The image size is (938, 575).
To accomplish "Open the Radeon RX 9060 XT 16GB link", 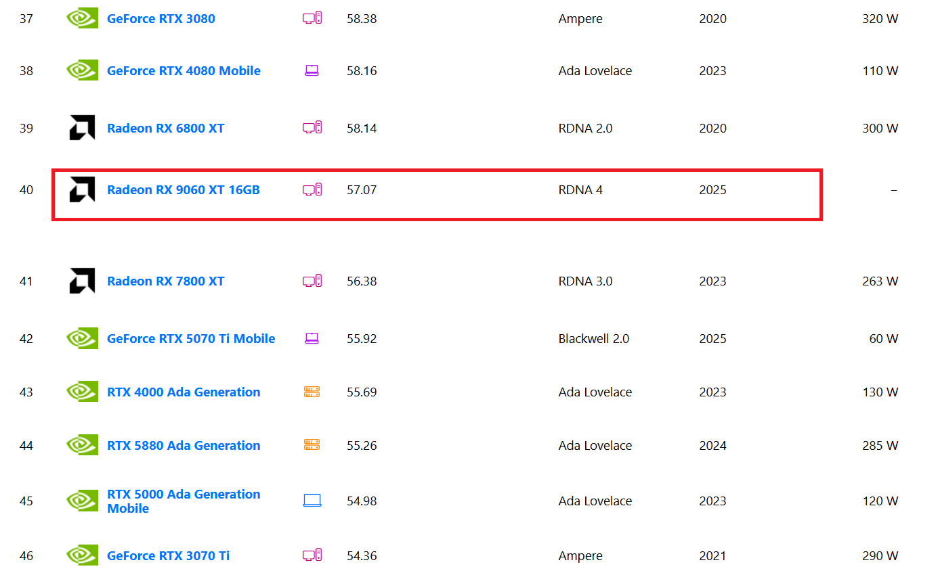I will pyautogui.click(x=184, y=190).
